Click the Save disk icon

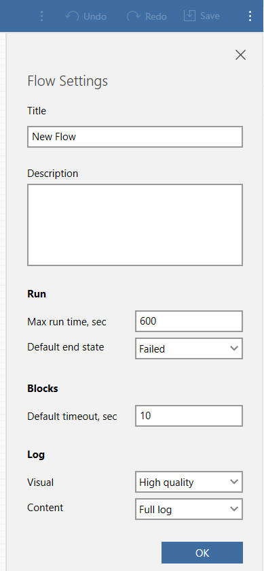[189, 16]
